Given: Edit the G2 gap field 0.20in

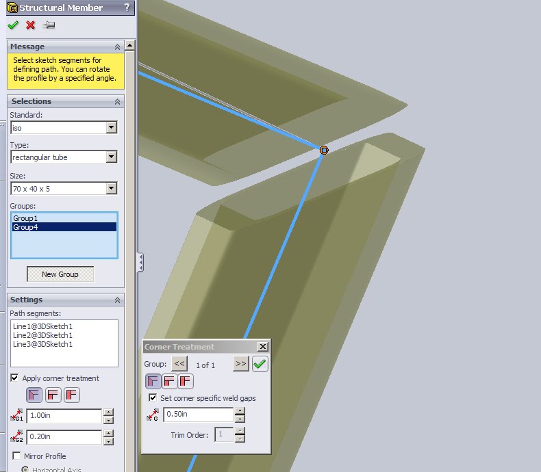Looking at the screenshot, I should pyautogui.click(x=64, y=437).
